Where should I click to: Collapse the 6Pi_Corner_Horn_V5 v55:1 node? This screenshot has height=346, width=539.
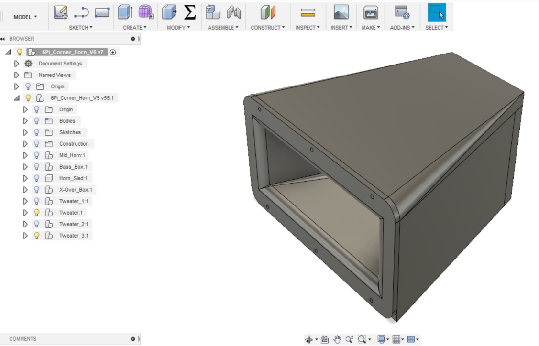[x=17, y=98]
